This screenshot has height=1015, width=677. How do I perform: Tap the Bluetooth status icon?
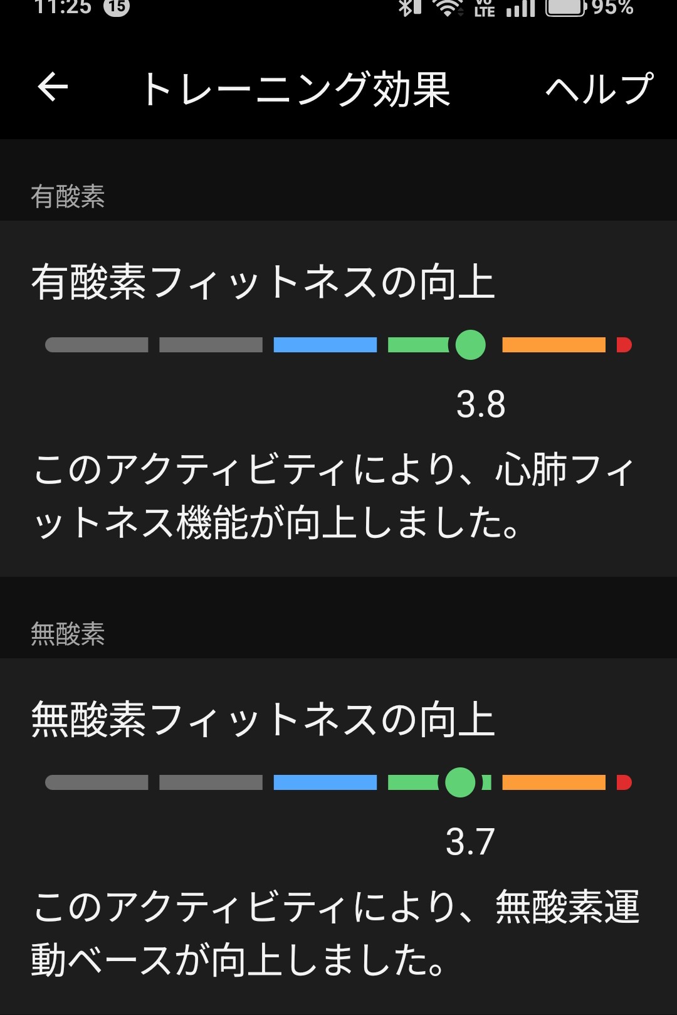(x=409, y=7)
